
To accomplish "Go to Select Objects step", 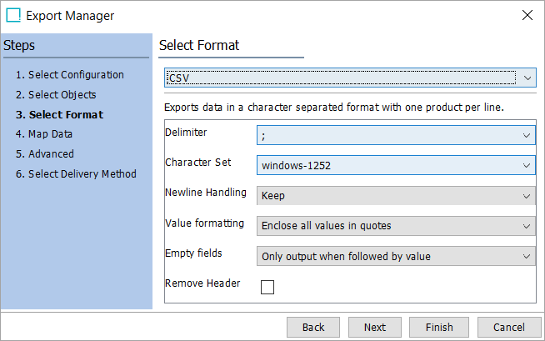I will 57,95.
